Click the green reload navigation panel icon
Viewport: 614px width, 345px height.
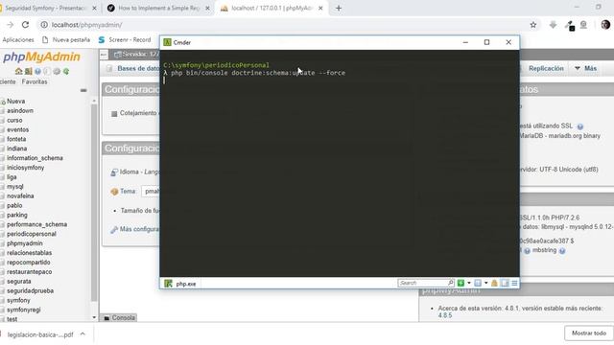66,72
